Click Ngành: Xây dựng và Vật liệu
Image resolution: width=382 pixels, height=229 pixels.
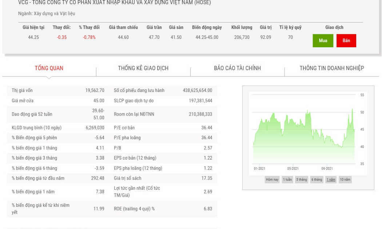47,13
